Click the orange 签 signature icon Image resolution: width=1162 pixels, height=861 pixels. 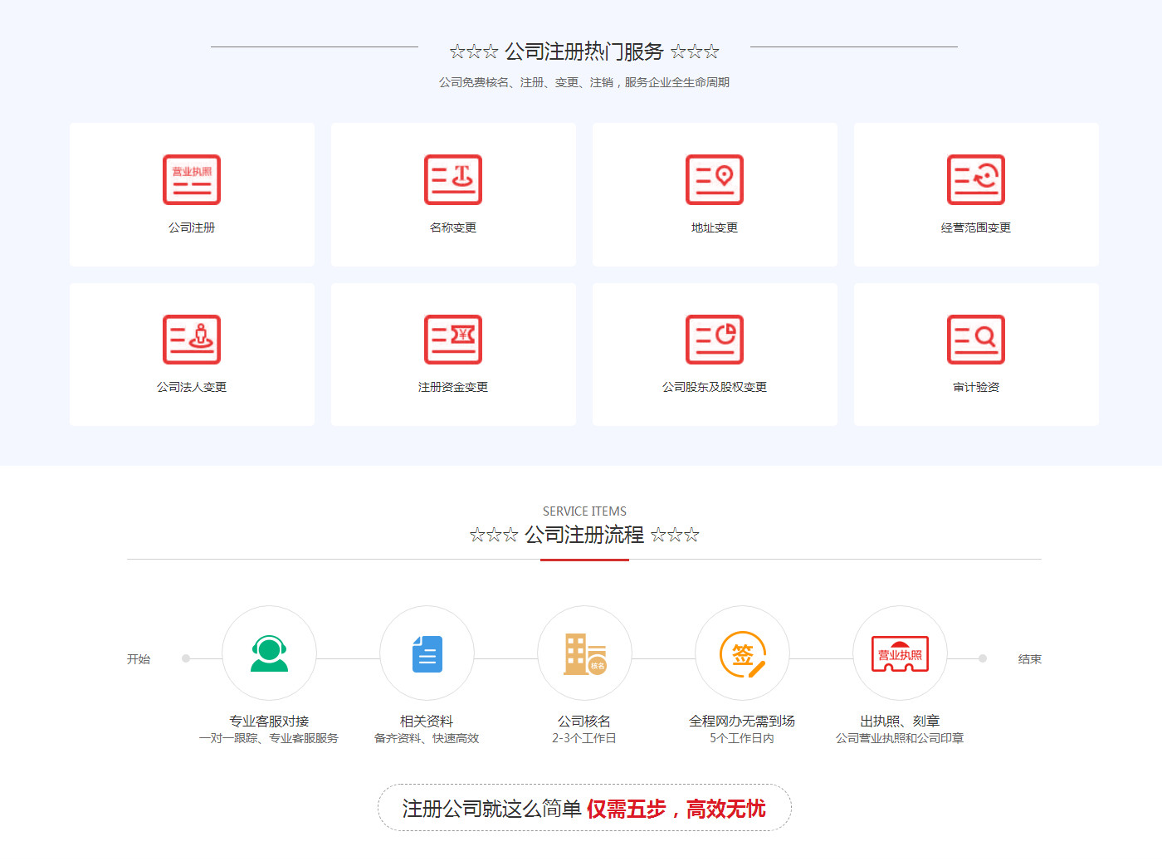[x=742, y=654]
